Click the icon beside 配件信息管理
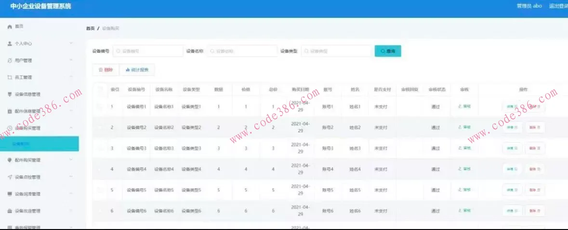The image size is (568, 230). [x=10, y=111]
